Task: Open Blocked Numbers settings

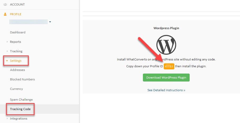Action: [x=22, y=79]
